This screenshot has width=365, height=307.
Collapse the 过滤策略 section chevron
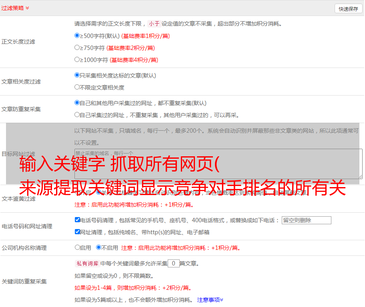pos(27,8)
